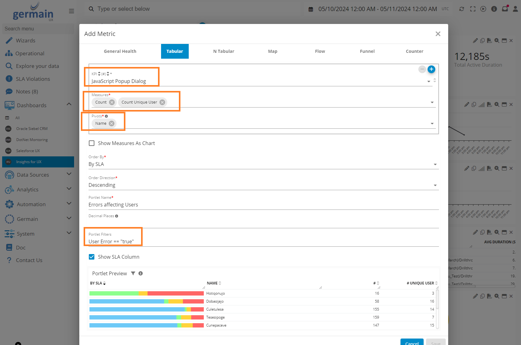Enable Show Measures As Chart checkbox
521x345 pixels.
click(92, 143)
